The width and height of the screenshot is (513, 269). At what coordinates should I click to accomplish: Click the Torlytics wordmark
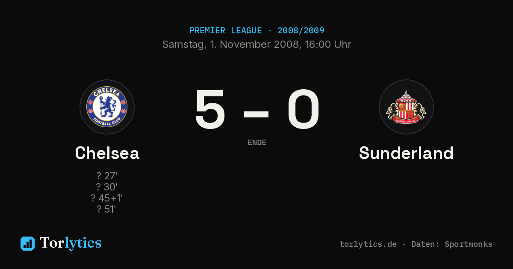pos(71,243)
